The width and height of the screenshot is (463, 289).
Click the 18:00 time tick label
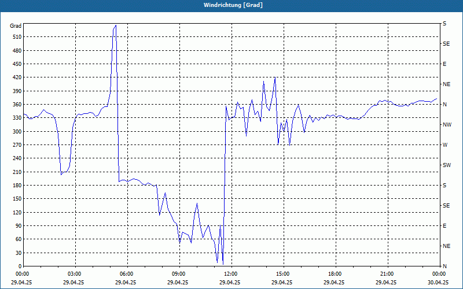pyautogui.click(x=336, y=274)
